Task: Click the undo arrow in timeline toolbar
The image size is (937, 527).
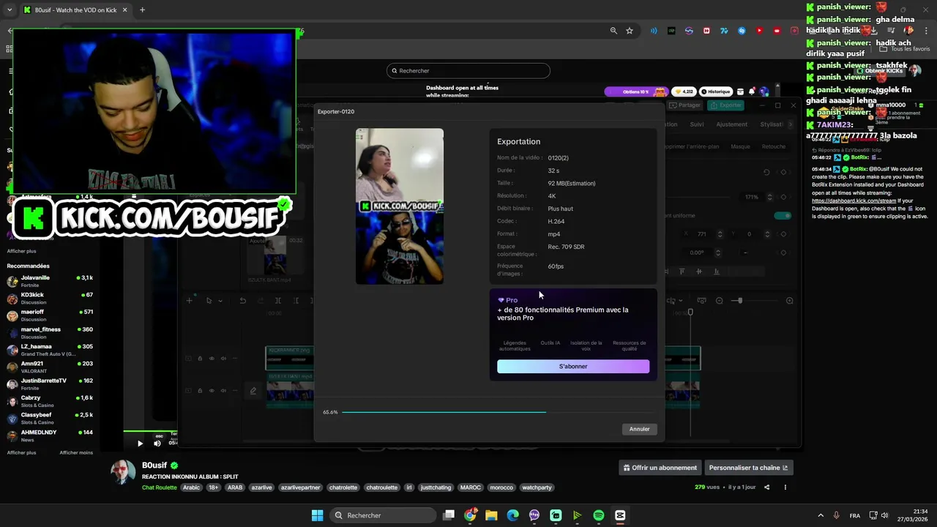Action: click(x=242, y=301)
